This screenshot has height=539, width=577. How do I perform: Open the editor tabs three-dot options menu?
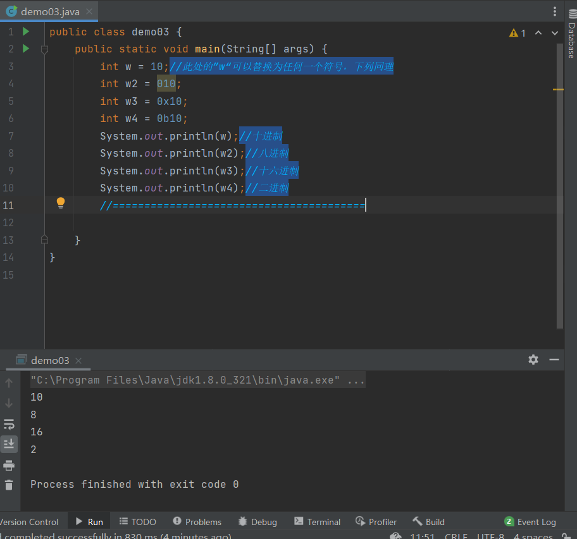coord(555,11)
